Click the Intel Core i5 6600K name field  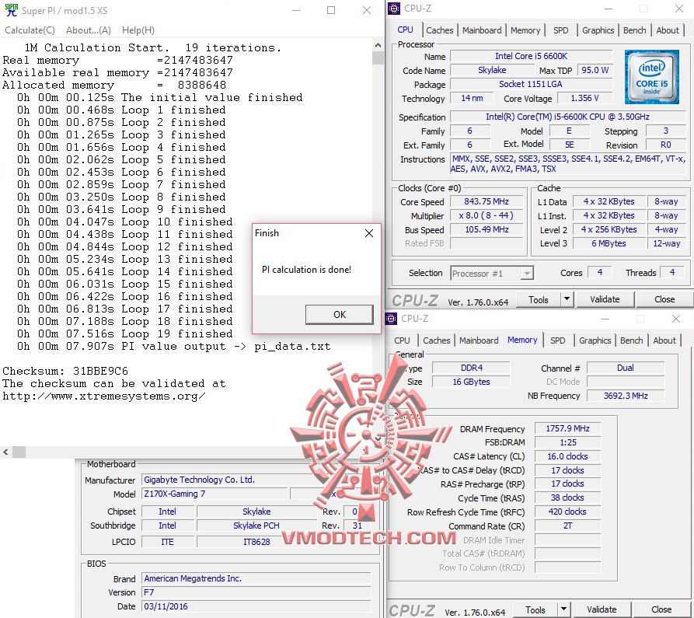click(x=531, y=56)
